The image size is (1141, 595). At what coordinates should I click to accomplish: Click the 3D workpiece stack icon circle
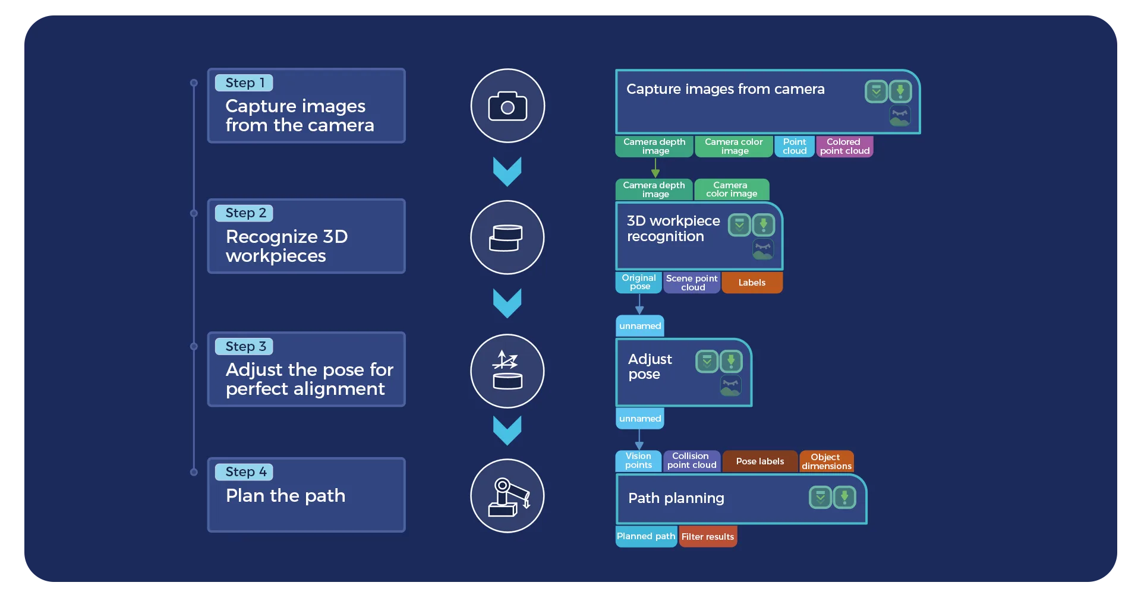pos(507,238)
